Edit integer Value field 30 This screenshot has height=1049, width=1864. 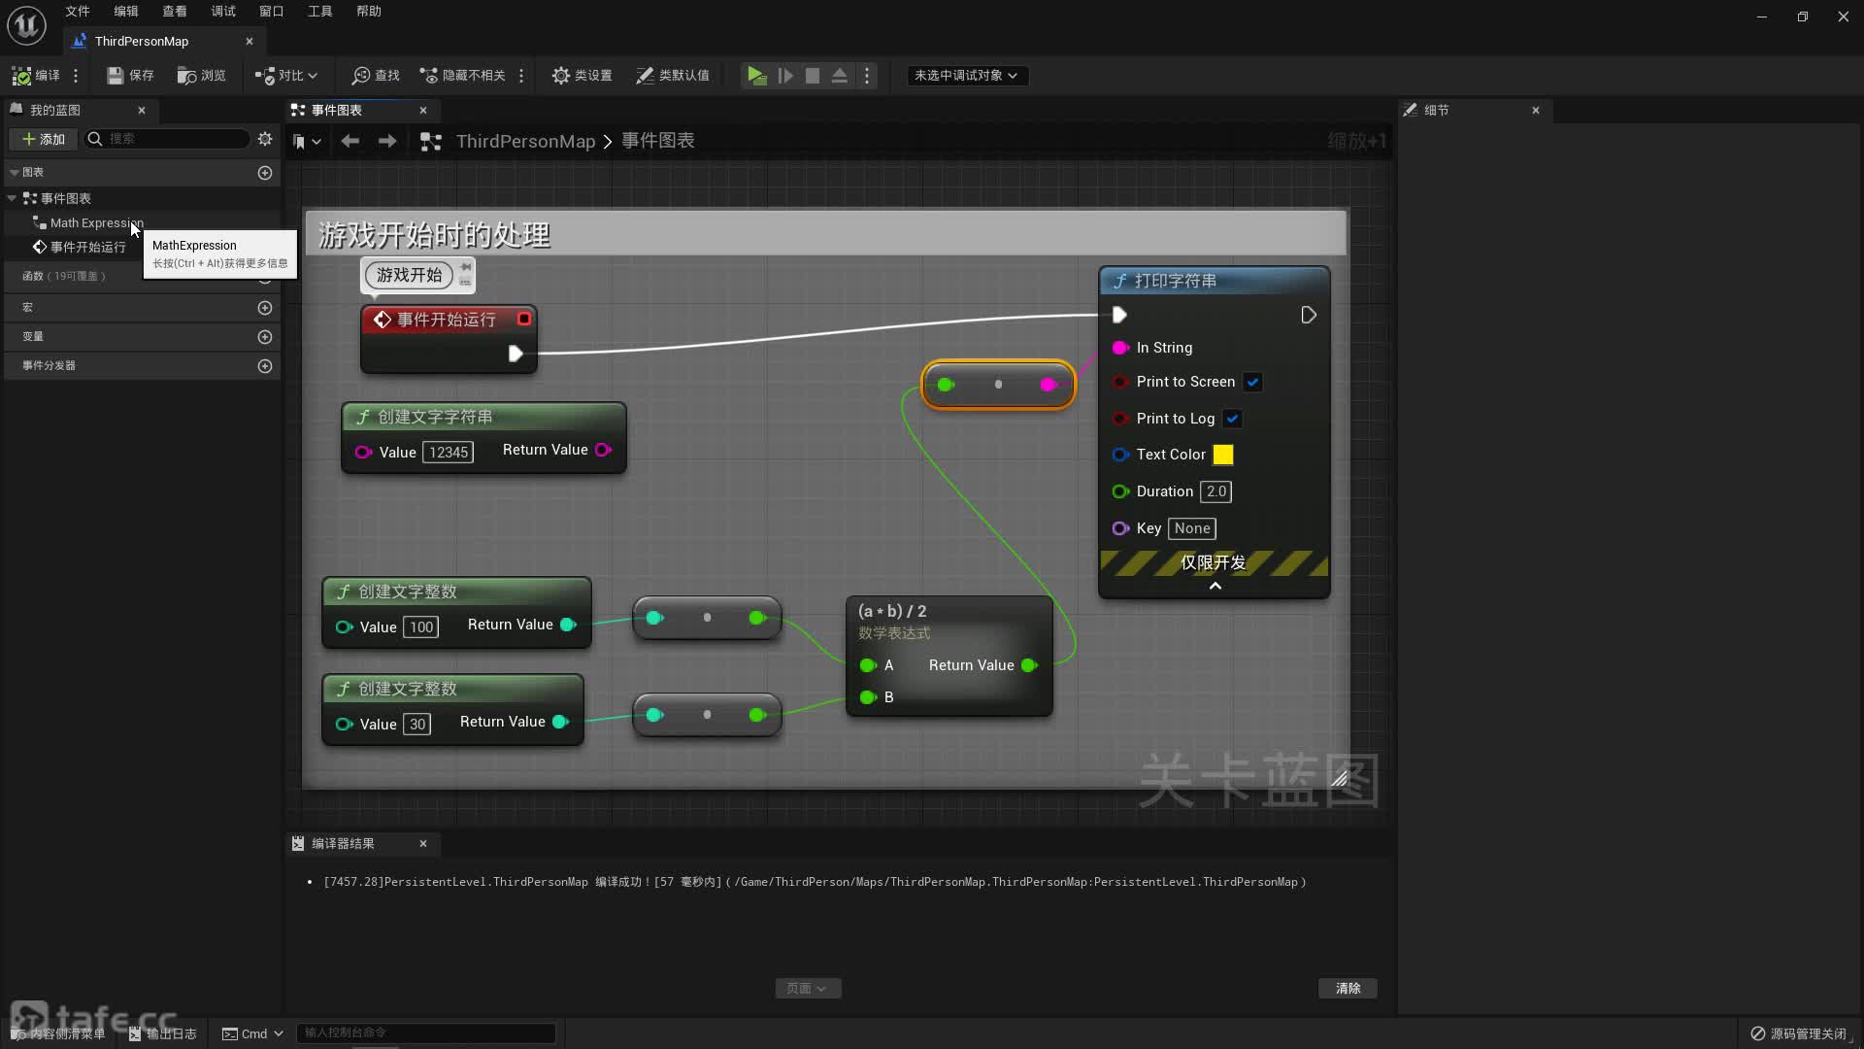click(x=416, y=725)
